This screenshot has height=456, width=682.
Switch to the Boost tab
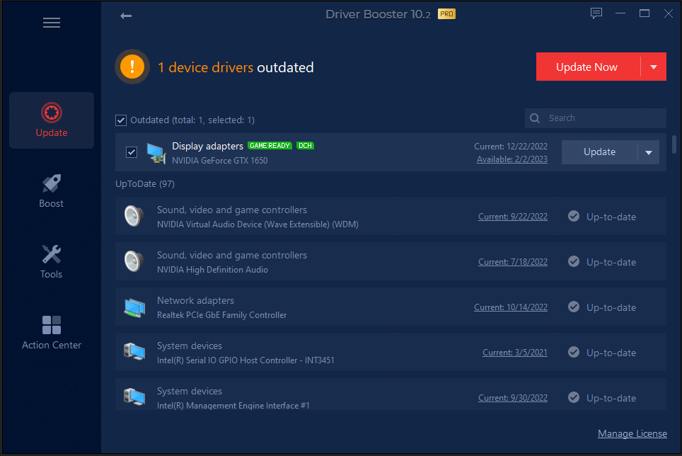(52, 191)
